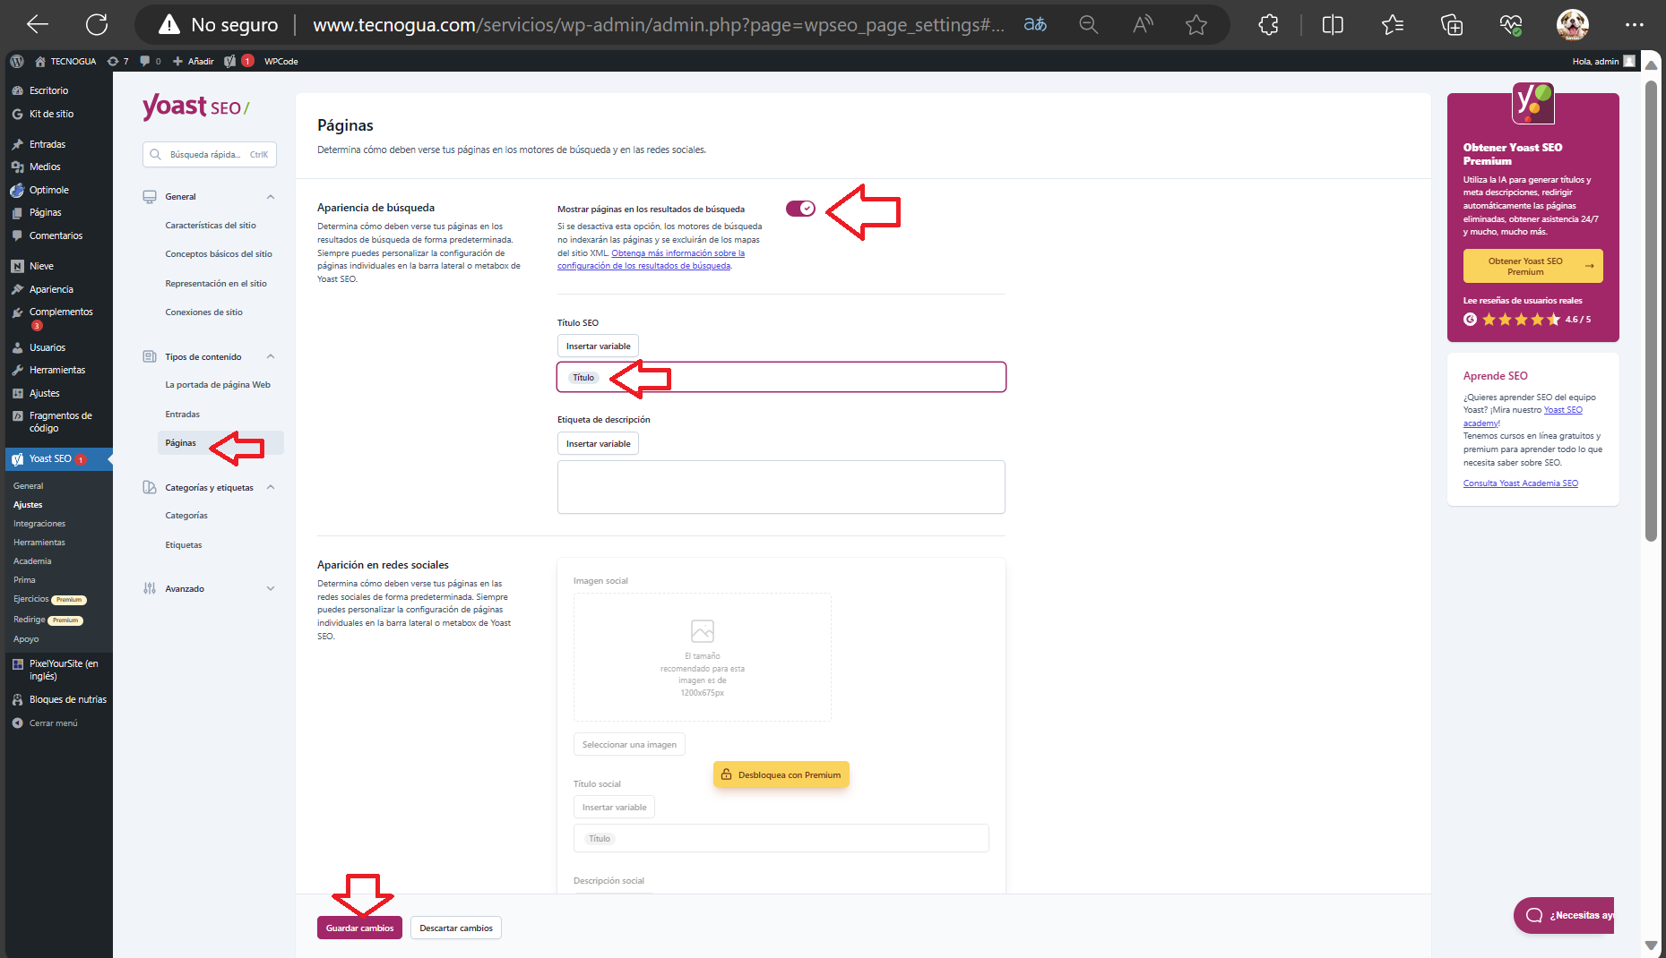Click the WordPress logo in admin bar
This screenshot has height=958, width=1666.
17,61
